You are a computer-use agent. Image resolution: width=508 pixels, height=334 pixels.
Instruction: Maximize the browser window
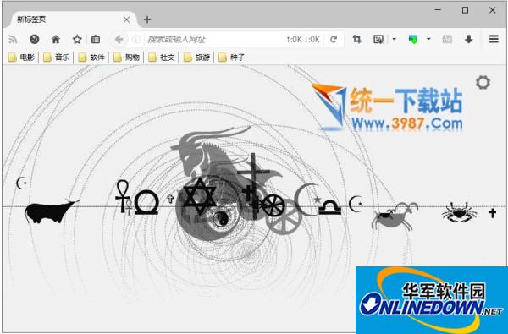465,10
